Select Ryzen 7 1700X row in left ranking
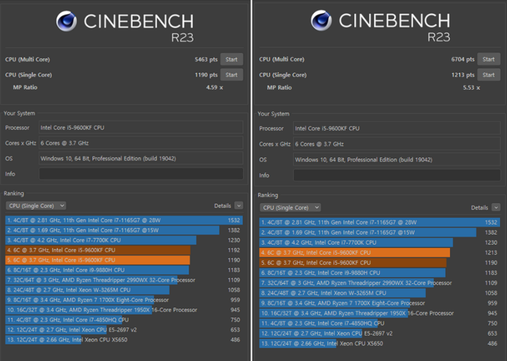Screen dimensions: 507x361 [124, 300]
